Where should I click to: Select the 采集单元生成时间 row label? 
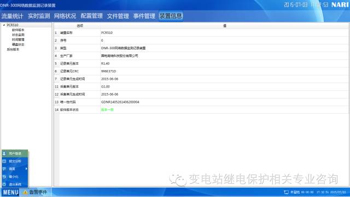click(73, 95)
